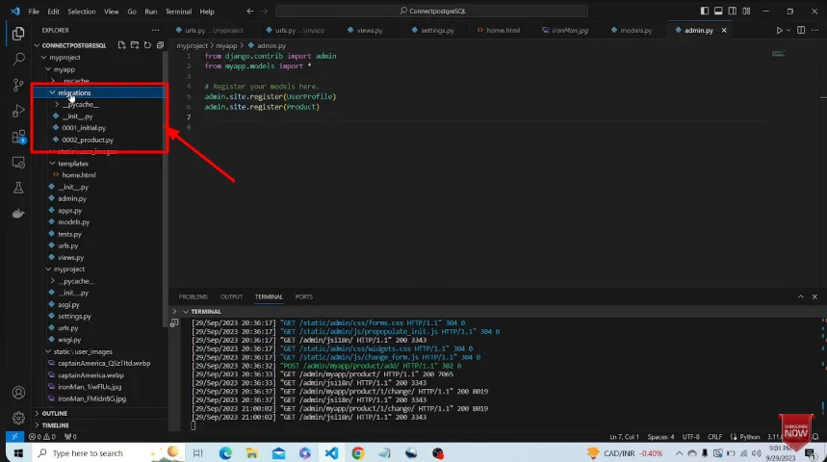Open editor more actions ellipsis
This screenshot has width=827, height=462.
[814, 31]
